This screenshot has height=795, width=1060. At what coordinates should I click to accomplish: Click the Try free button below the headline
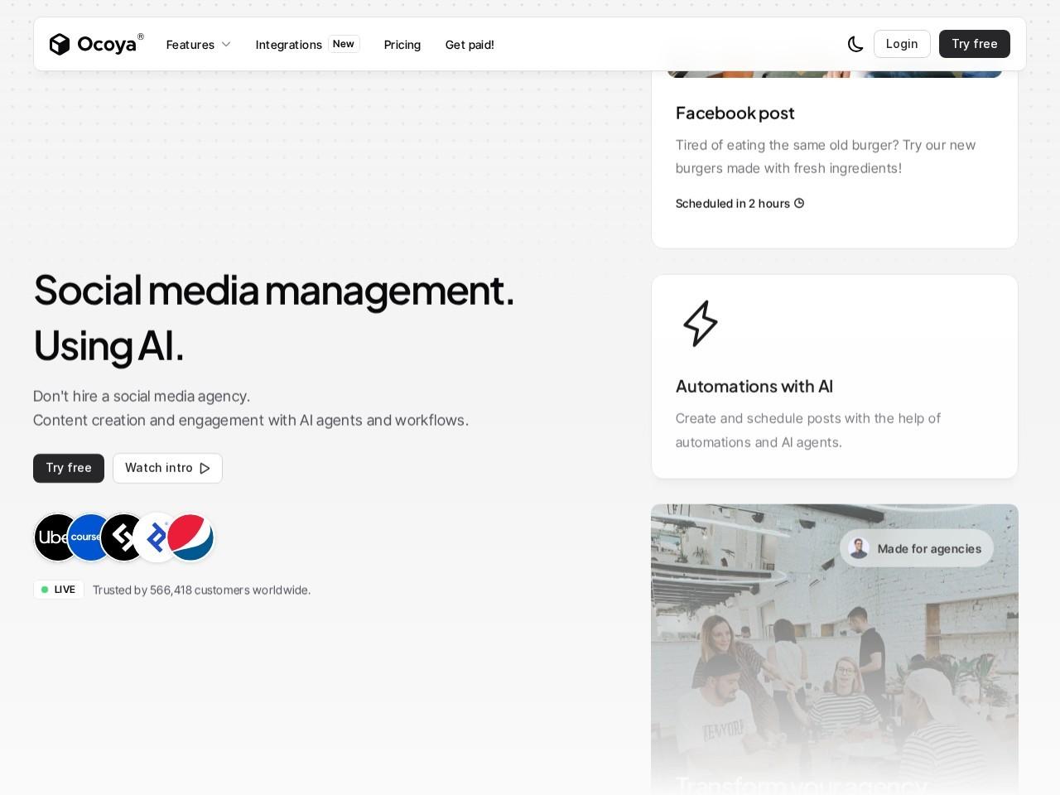69,468
